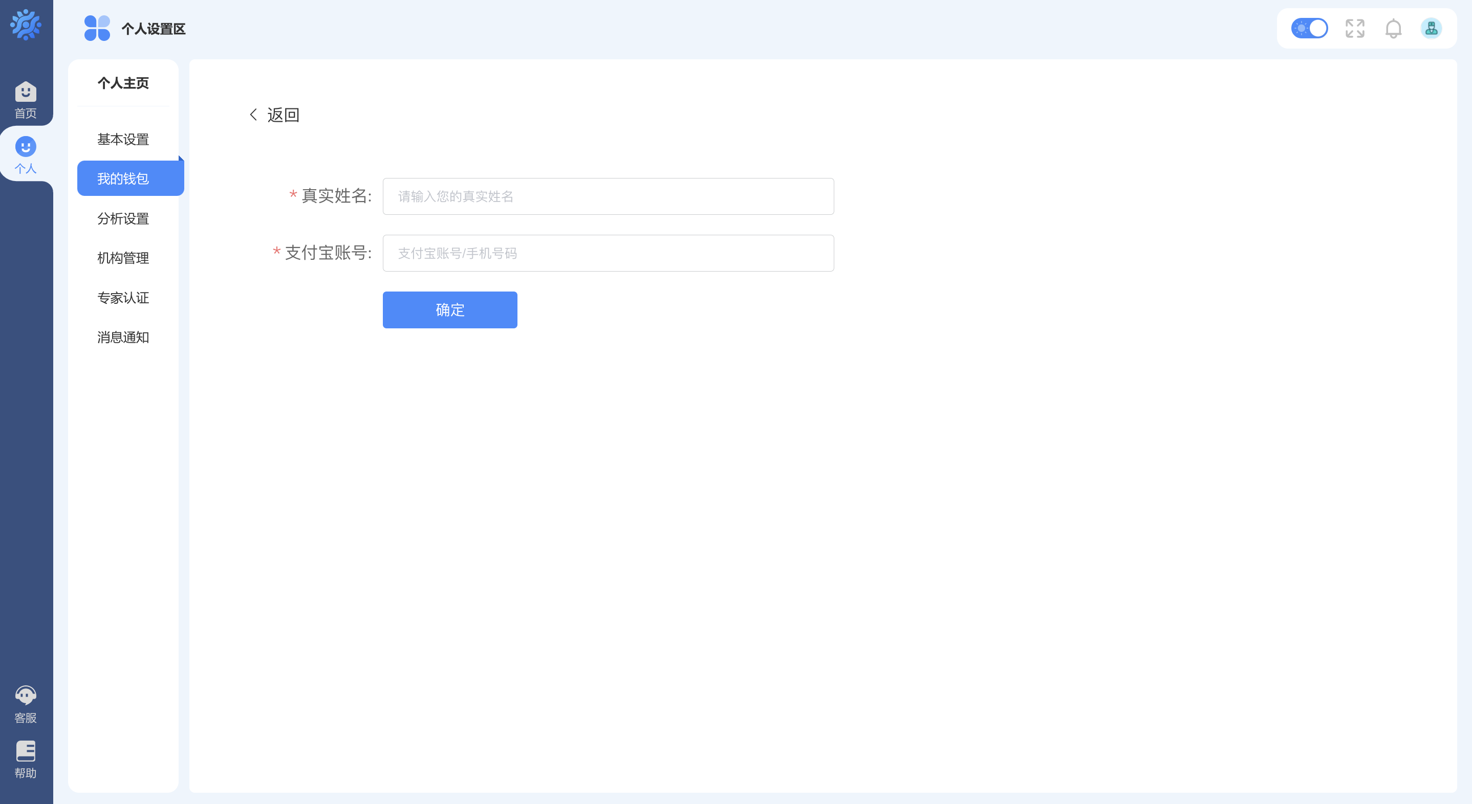Focus the 支付宝账号 input field
Viewport: 1472px width, 804px height.
click(608, 253)
